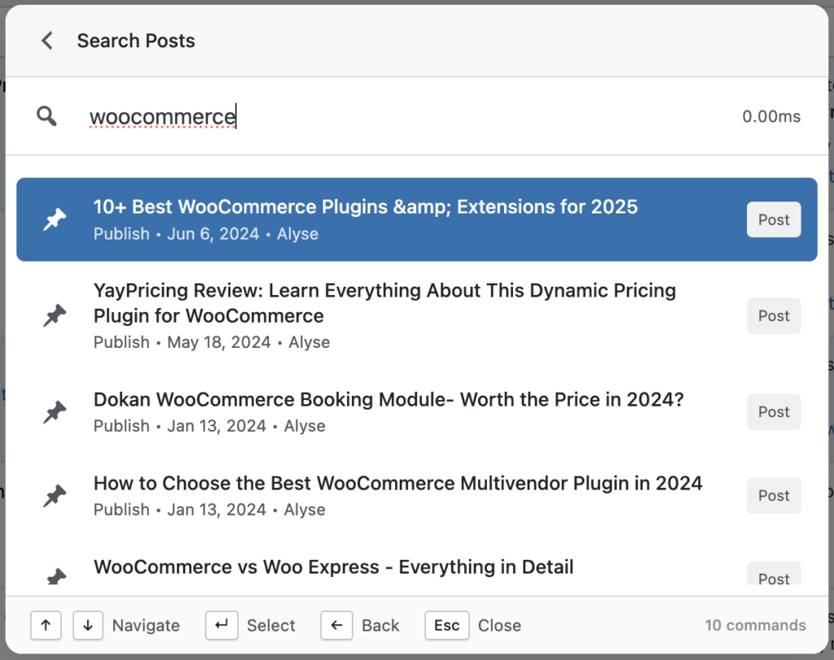834x660 pixels.
Task: Click the pin icon on the highlighted WooCommerce Plugins result
Action: tap(54, 218)
